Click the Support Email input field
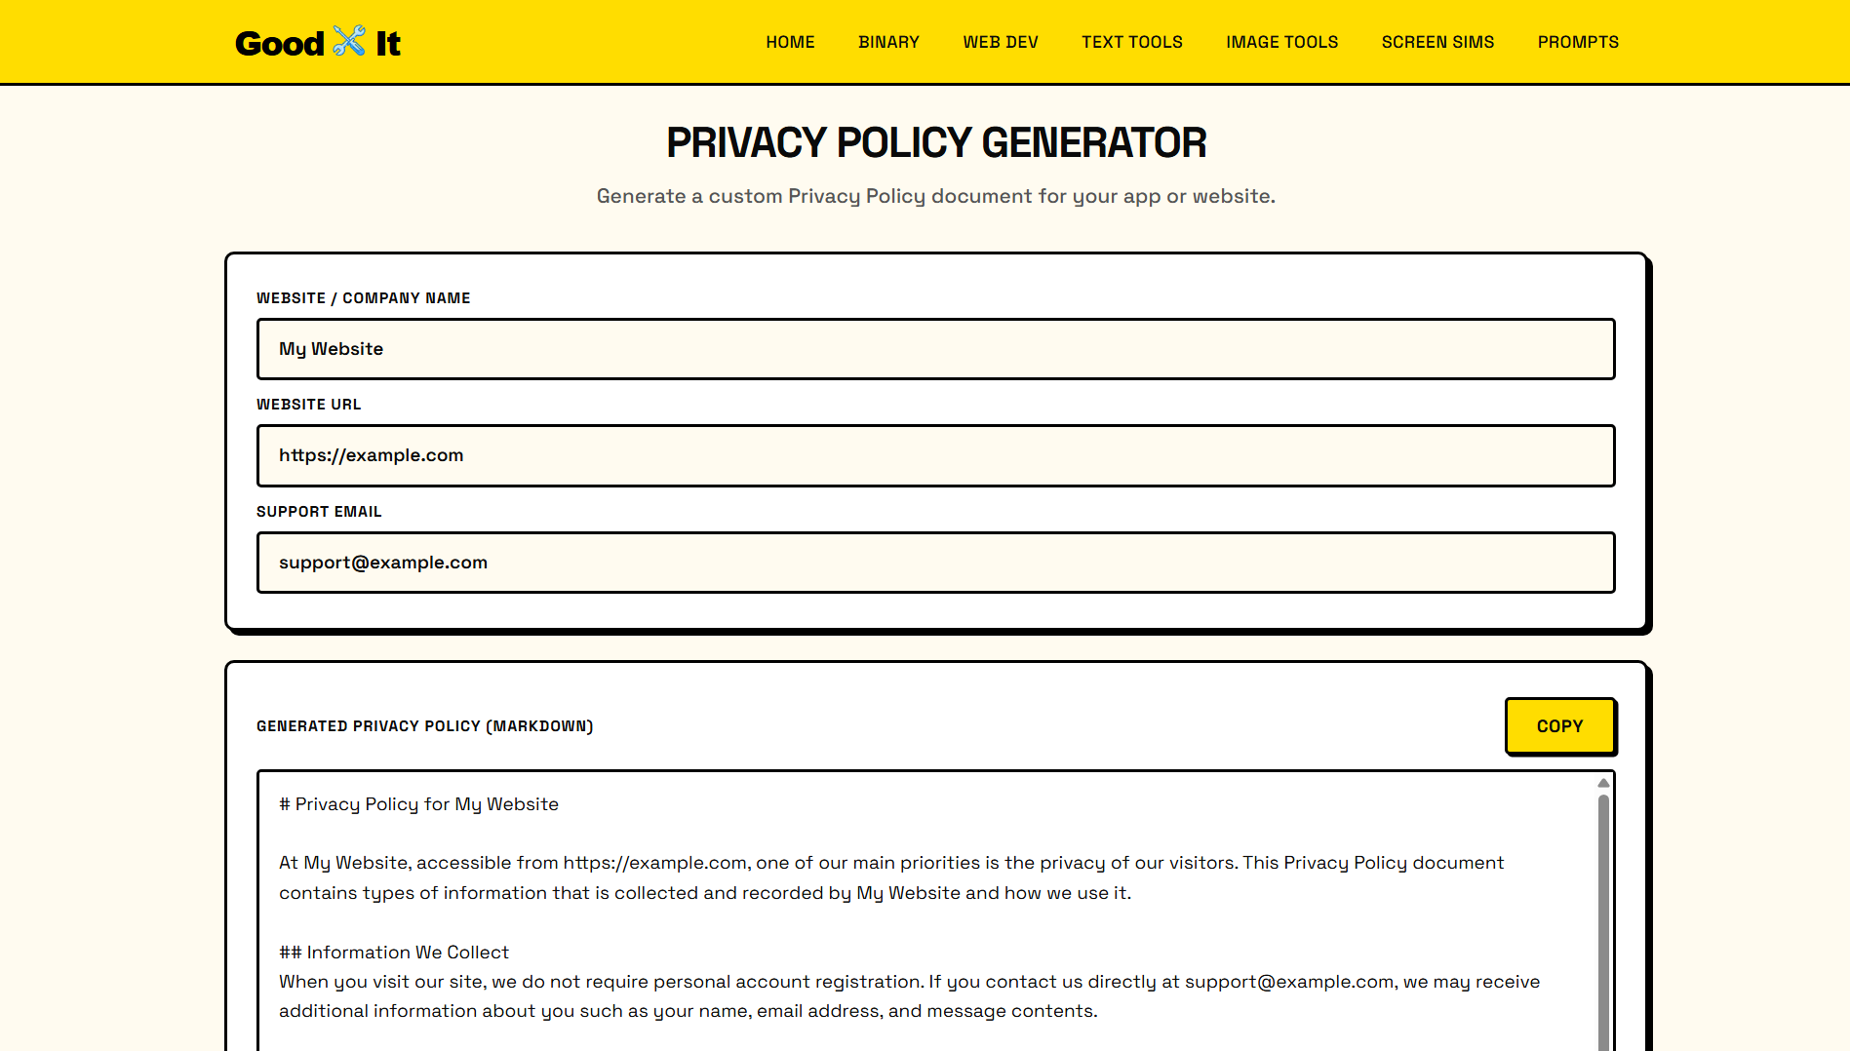1850x1051 pixels. pos(936,563)
